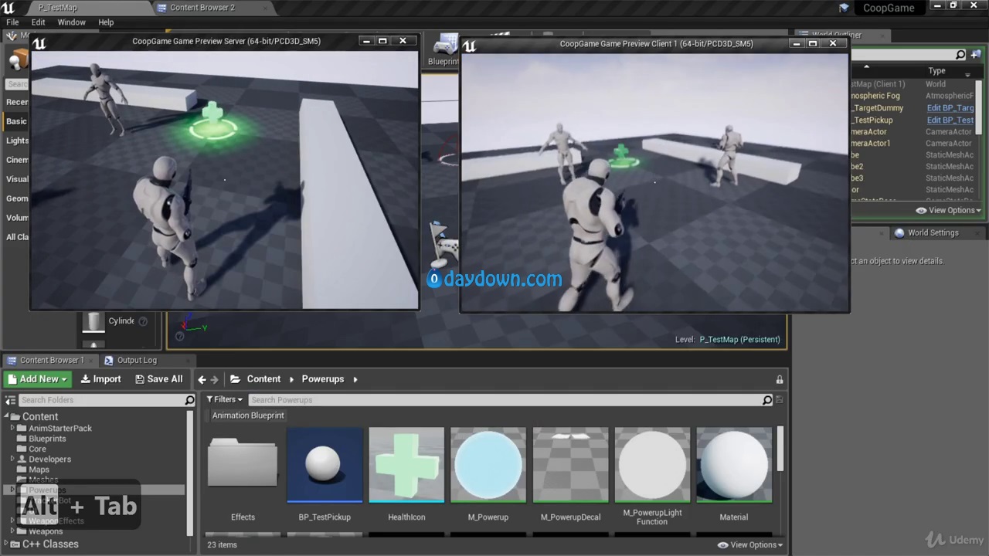Open the Window menu

tap(71, 22)
